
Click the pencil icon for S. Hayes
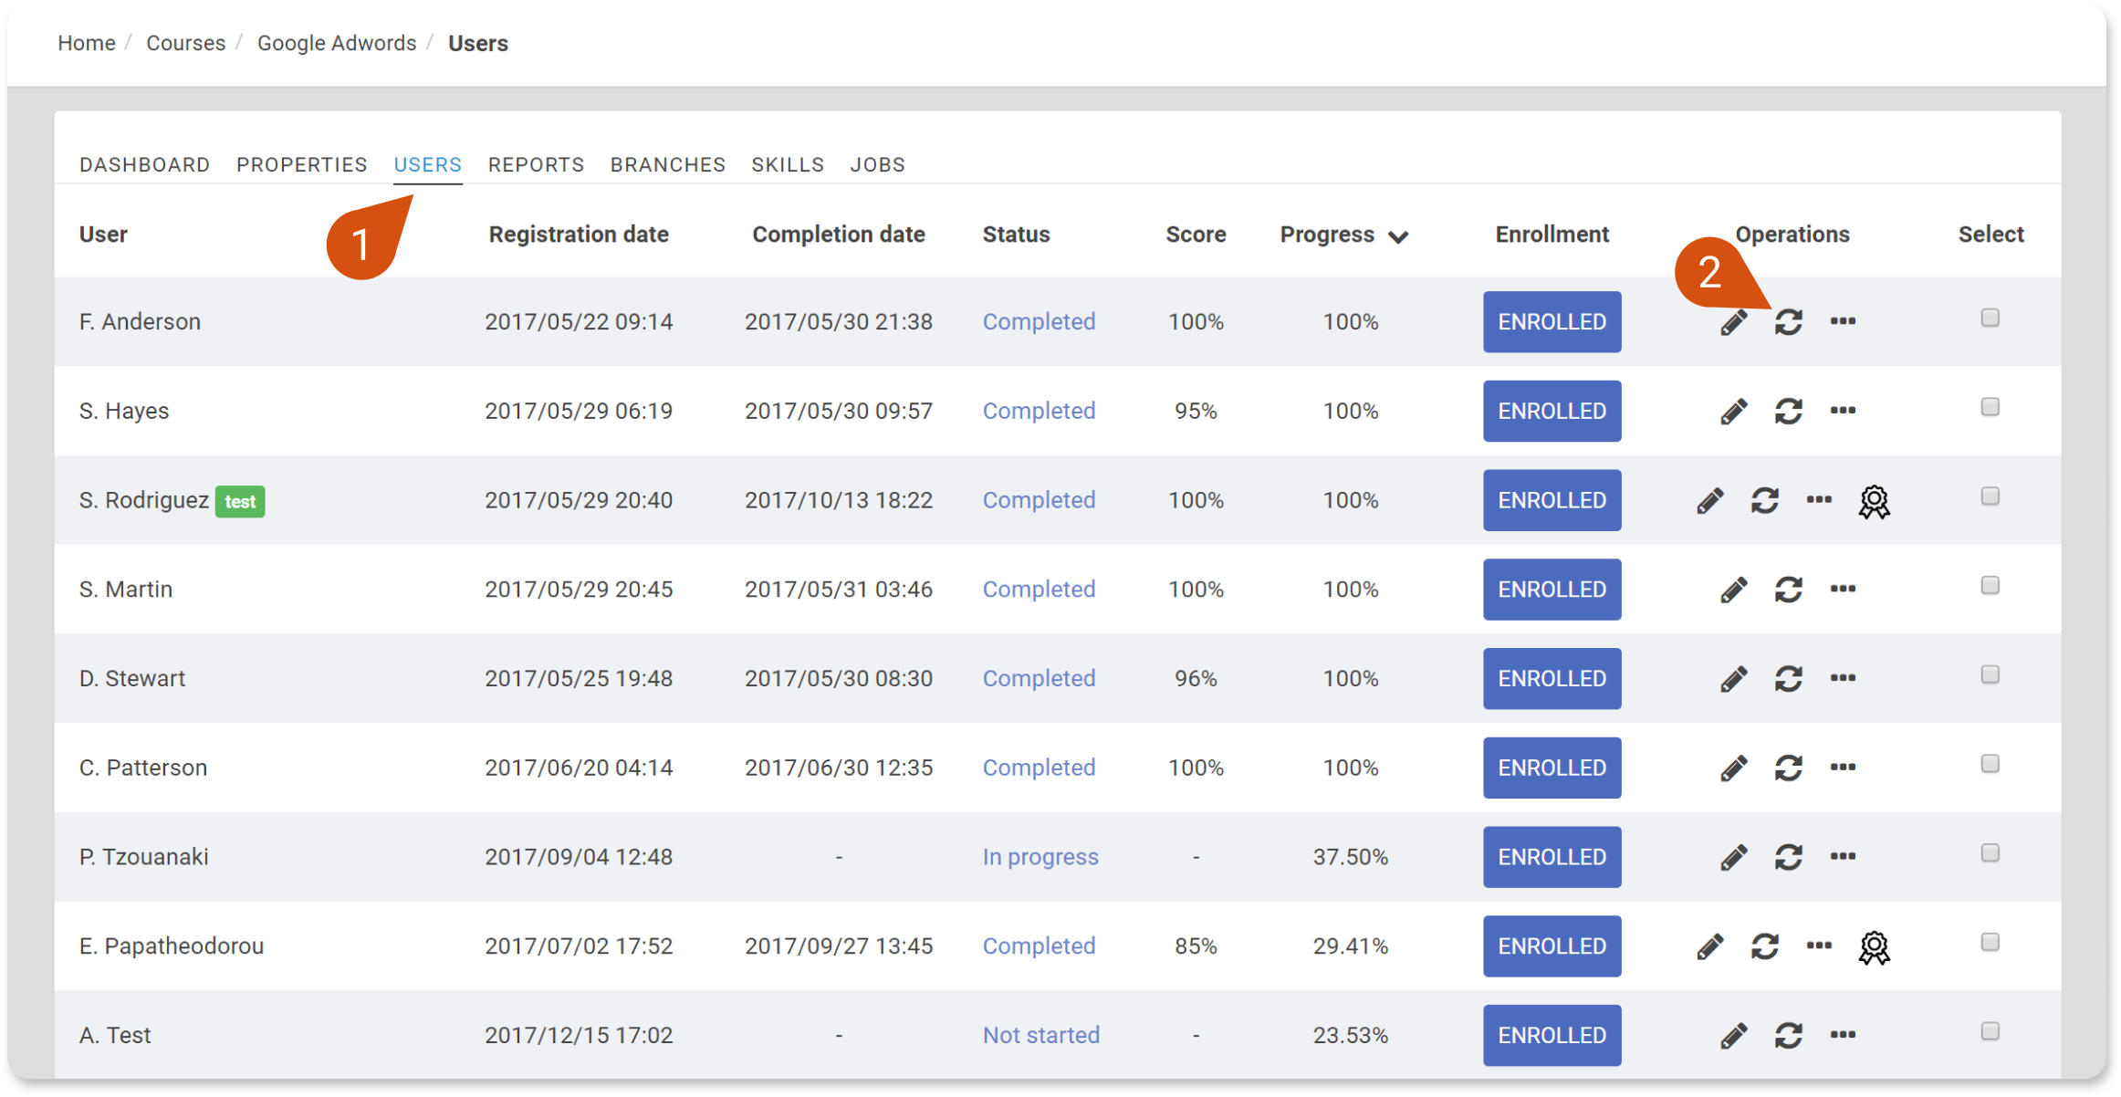point(1734,412)
